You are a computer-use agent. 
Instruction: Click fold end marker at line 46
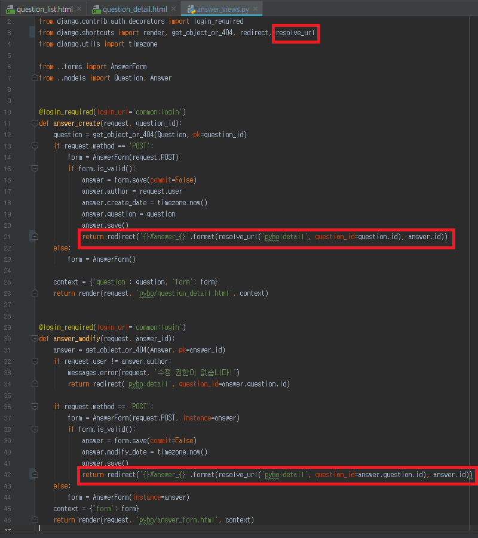pos(35,520)
